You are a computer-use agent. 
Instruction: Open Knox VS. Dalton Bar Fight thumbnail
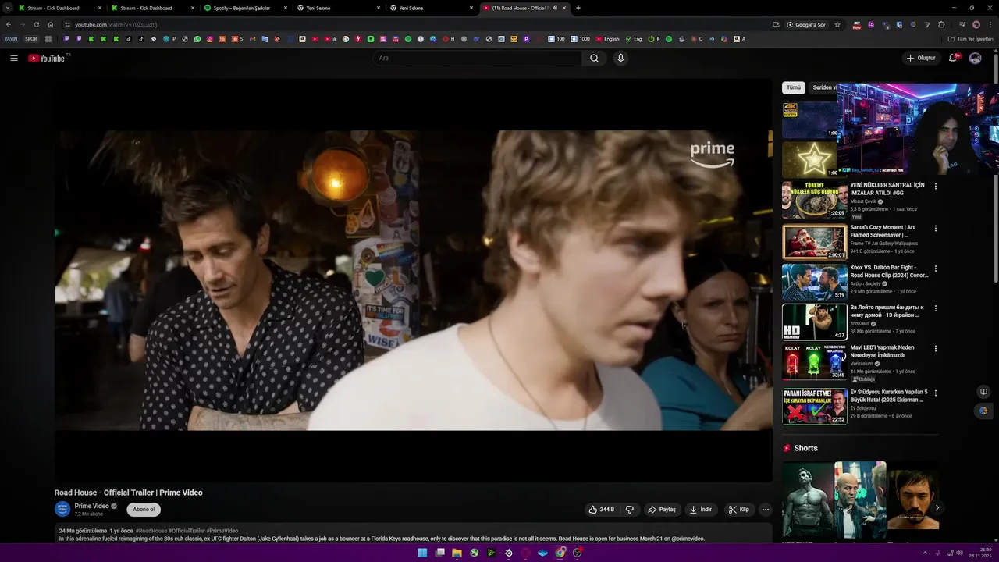815,282
